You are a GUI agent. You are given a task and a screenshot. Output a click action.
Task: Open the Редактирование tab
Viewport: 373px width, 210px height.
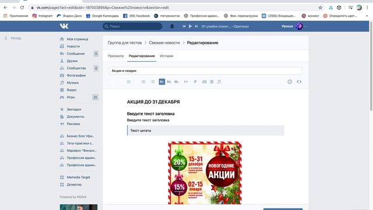tap(142, 56)
